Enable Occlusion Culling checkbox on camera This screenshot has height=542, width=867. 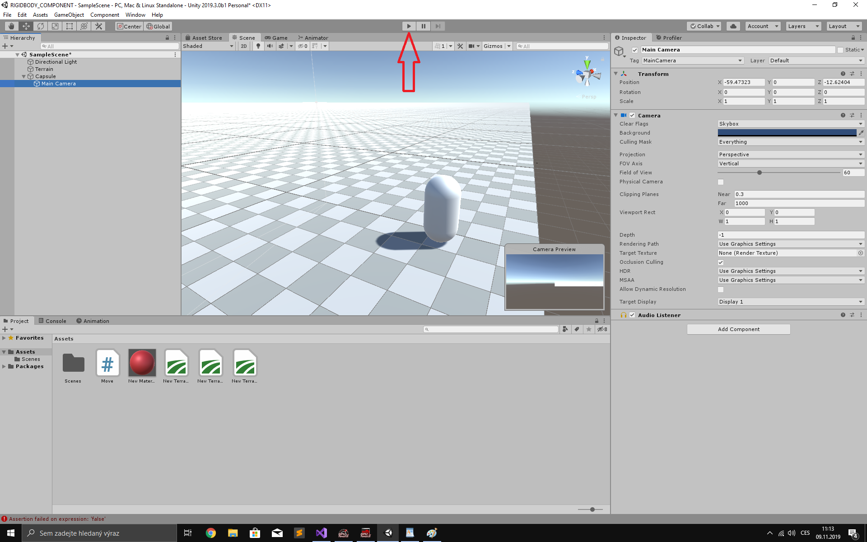coord(722,262)
